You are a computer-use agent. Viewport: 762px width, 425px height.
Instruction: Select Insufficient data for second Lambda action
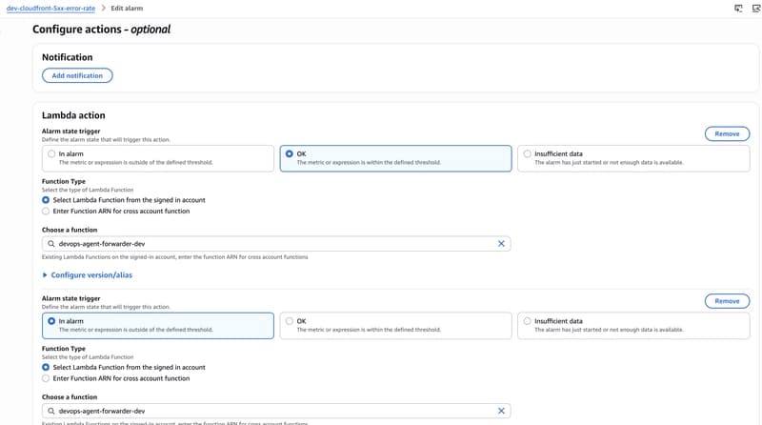(633, 325)
